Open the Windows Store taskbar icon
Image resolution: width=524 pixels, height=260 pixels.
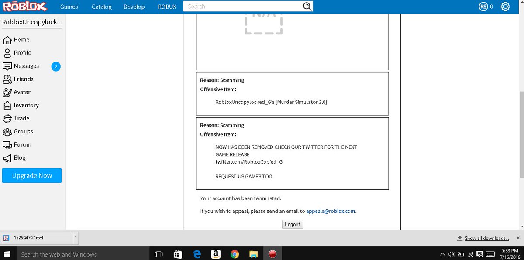(x=178, y=254)
